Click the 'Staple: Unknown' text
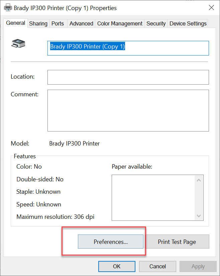 coord(38,192)
